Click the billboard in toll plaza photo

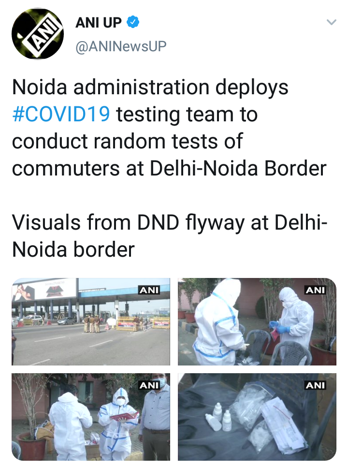tap(44, 290)
